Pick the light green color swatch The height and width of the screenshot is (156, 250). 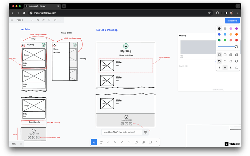tap(225, 40)
